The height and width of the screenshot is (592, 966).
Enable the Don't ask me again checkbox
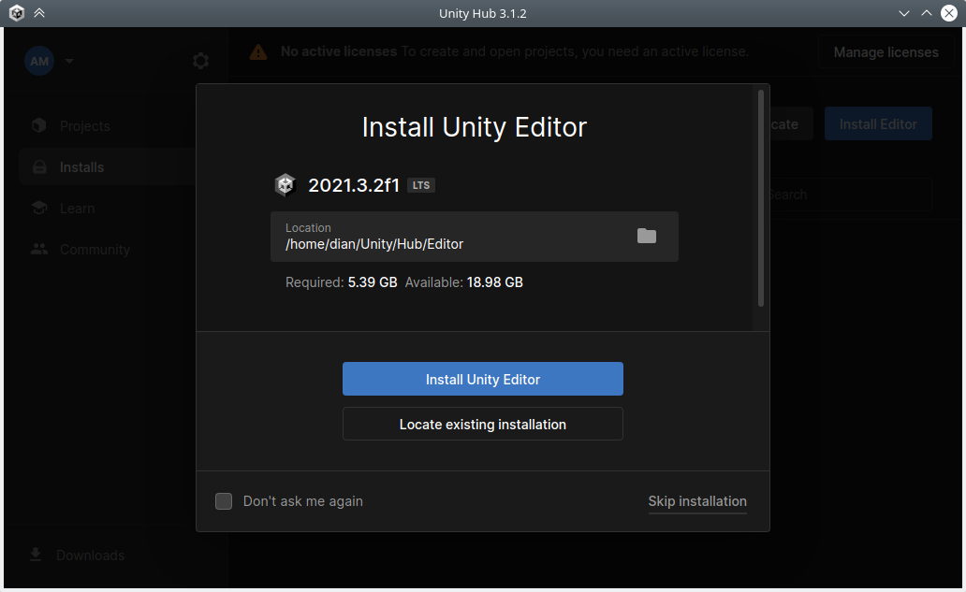224,501
